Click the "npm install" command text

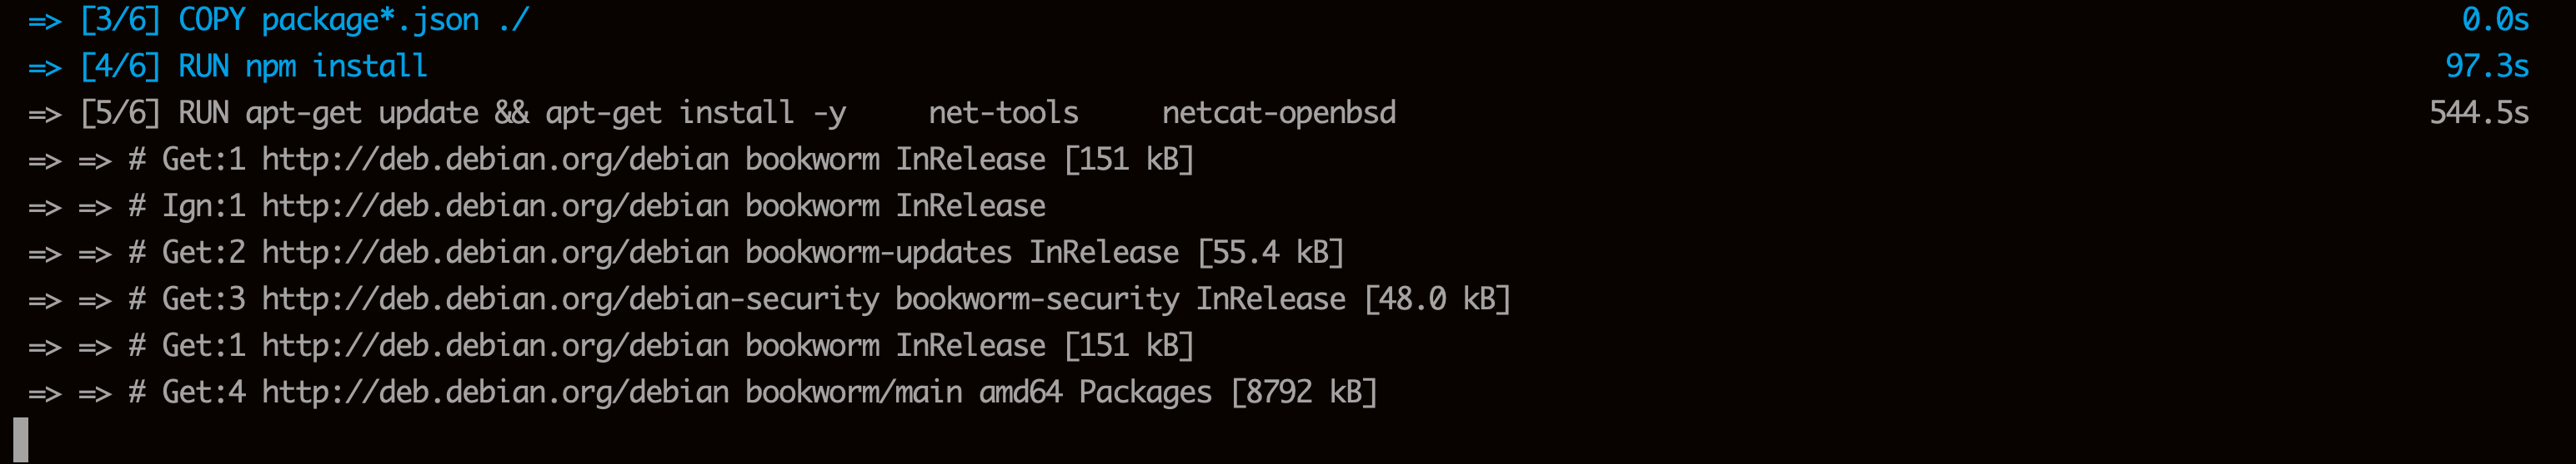point(336,67)
